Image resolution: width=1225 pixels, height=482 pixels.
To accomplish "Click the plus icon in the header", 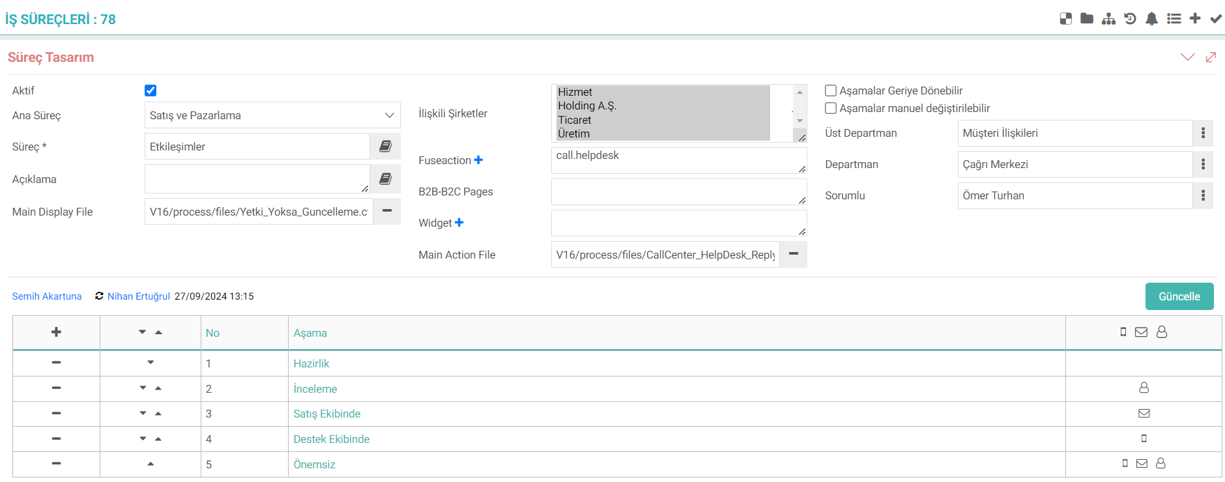I will [1195, 19].
